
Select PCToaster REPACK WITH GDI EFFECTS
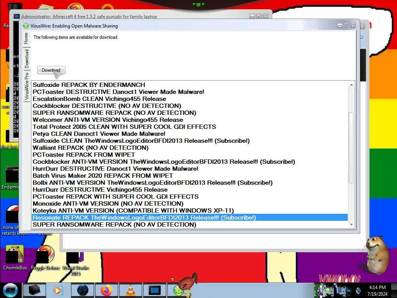pos(190,197)
